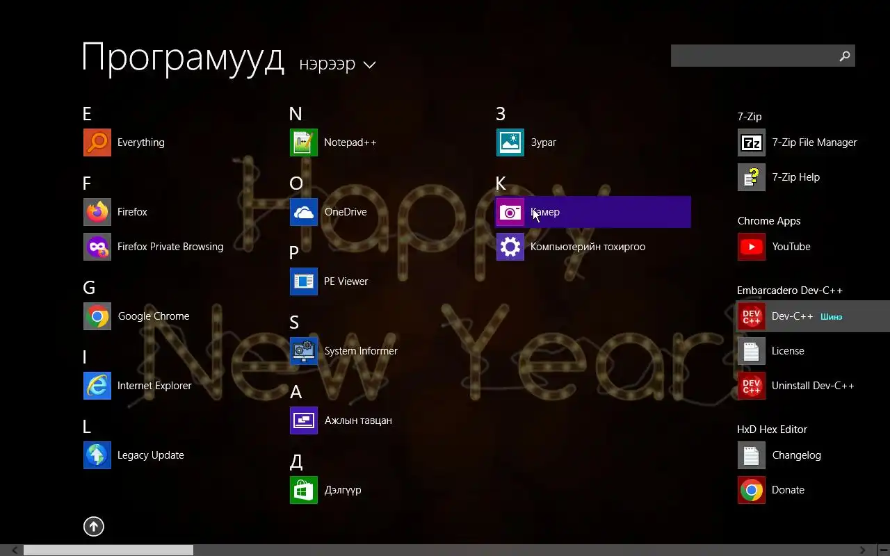This screenshot has width=890, height=556.
Task: Click the Програмууд page title
Action: click(x=183, y=57)
